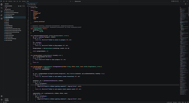Click the line and column indicator
The height and width of the screenshot is (103, 189).
coord(169,102)
